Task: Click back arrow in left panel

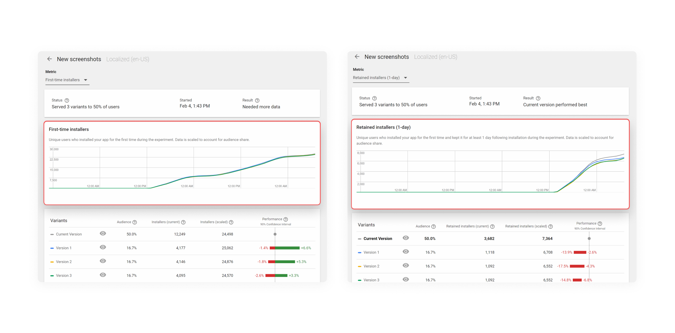Action: coord(49,59)
